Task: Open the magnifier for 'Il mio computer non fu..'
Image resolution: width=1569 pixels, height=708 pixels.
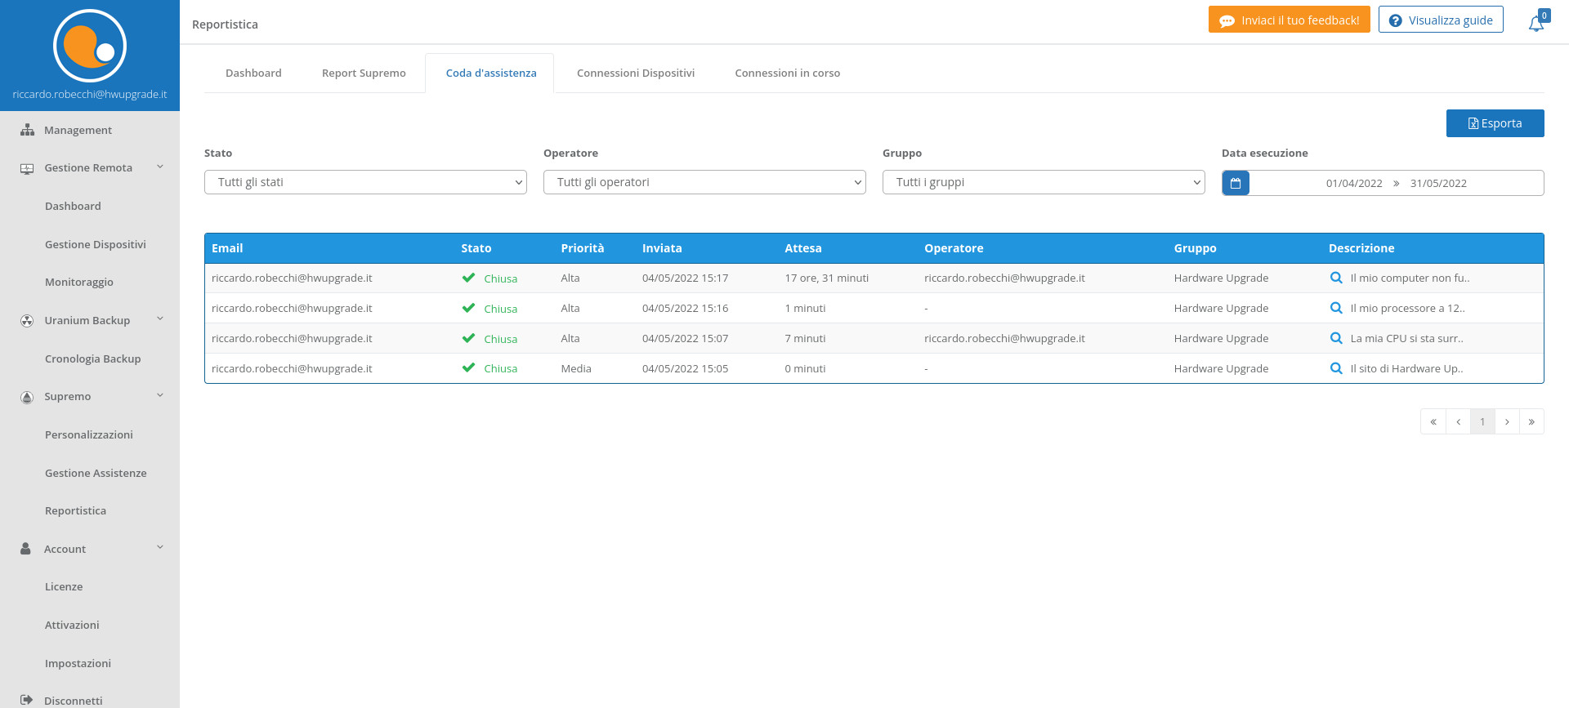Action: click(1336, 278)
